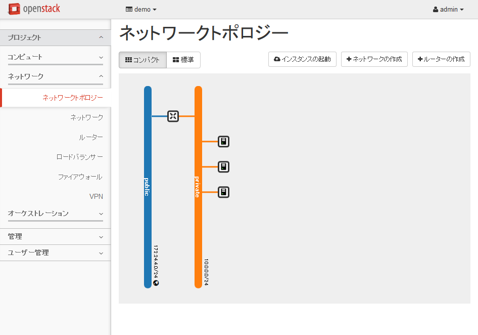Switch to 標準 view mode
Image resolution: width=478 pixels, height=335 pixels.
pos(183,60)
